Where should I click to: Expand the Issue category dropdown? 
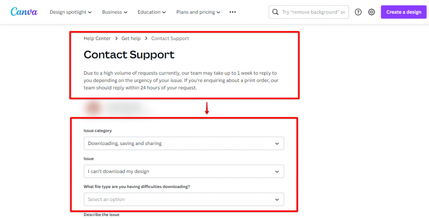tap(183, 143)
